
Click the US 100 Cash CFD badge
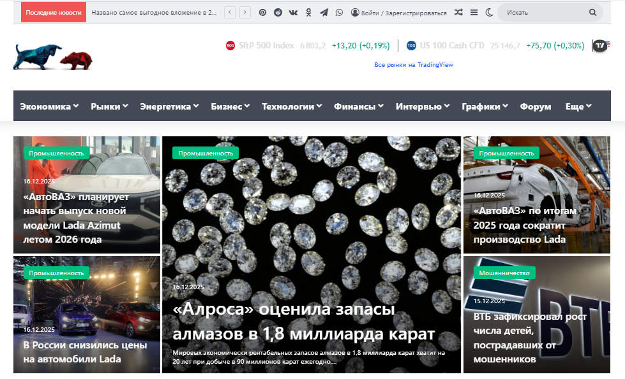pos(411,46)
